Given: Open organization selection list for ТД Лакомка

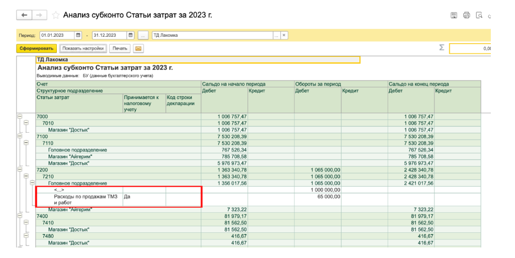Looking at the screenshot, I should [x=276, y=35].
